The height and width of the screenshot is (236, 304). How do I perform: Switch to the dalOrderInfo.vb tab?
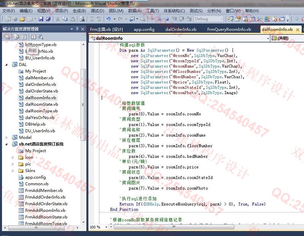click(181, 30)
